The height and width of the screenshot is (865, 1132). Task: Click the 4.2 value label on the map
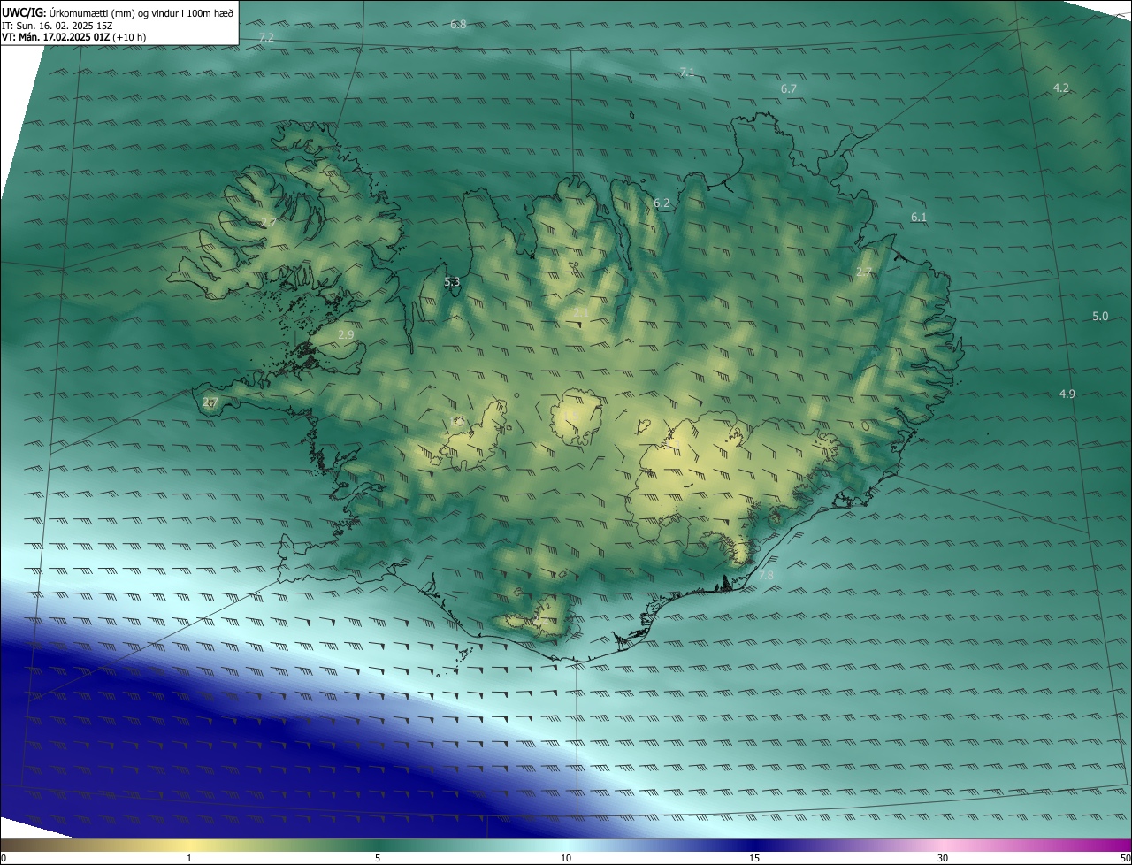[x=1061, y=88]
